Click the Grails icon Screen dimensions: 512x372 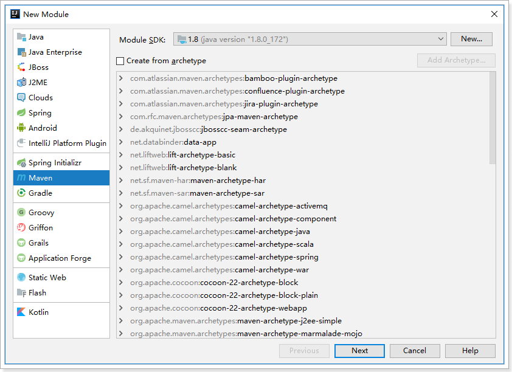coord(21,243)
